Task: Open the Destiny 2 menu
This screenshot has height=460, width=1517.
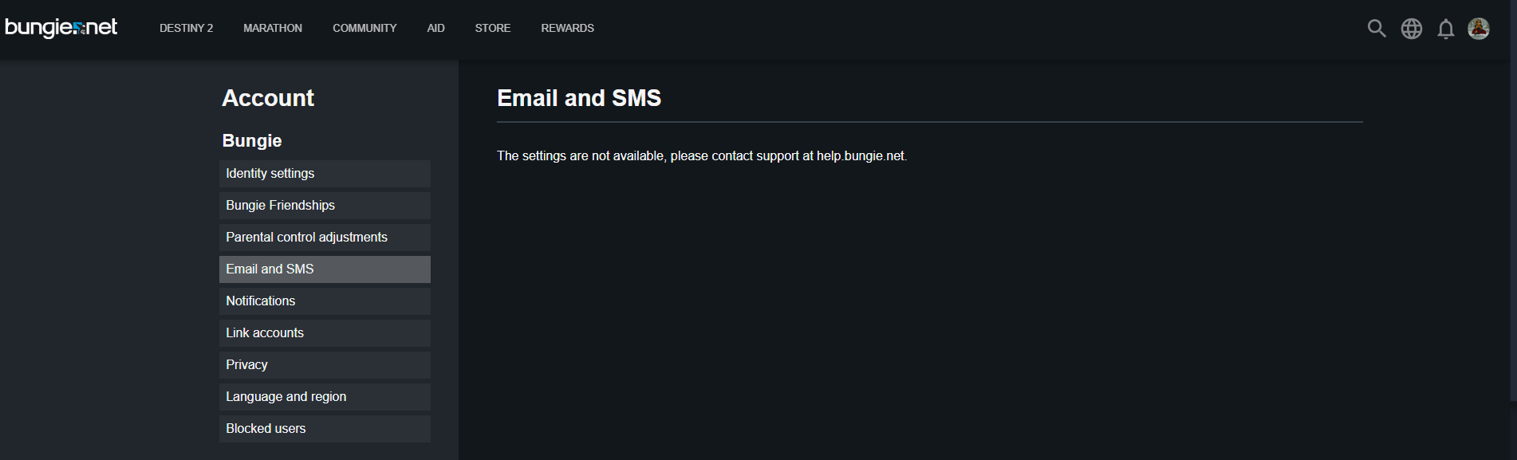Action: [186, 28]
